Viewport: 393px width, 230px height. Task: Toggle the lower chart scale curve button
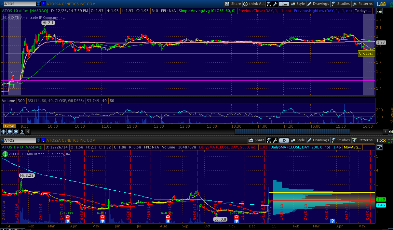(x=379, y=147)
